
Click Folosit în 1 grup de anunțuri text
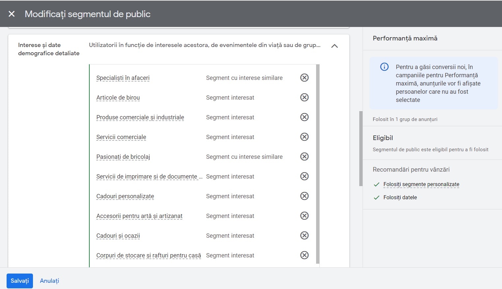405,119
